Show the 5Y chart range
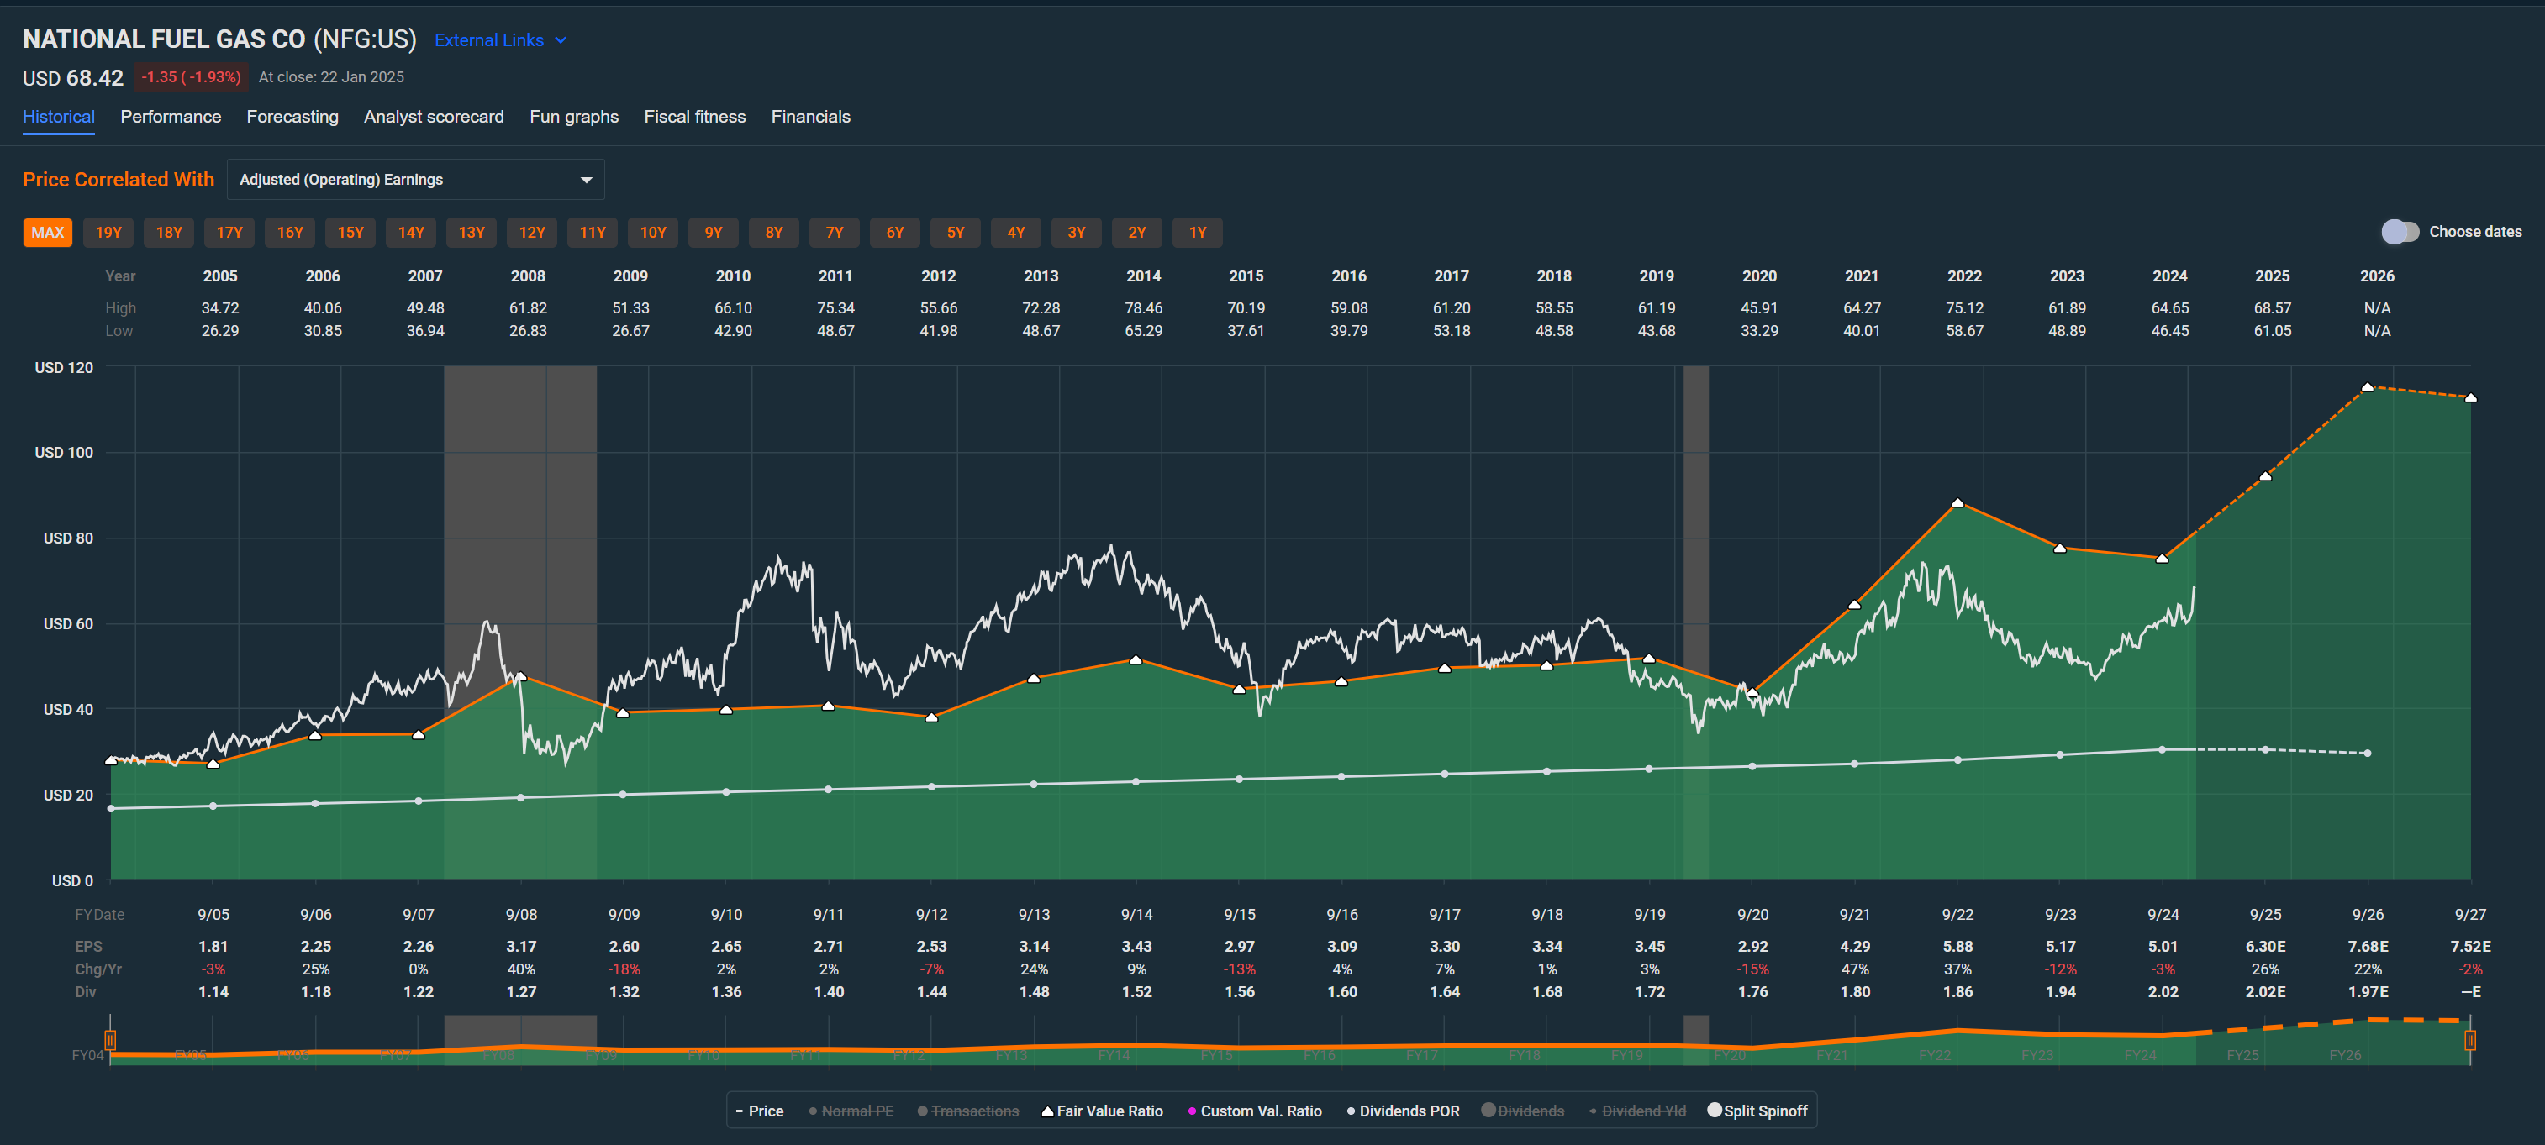 (956, 233)
